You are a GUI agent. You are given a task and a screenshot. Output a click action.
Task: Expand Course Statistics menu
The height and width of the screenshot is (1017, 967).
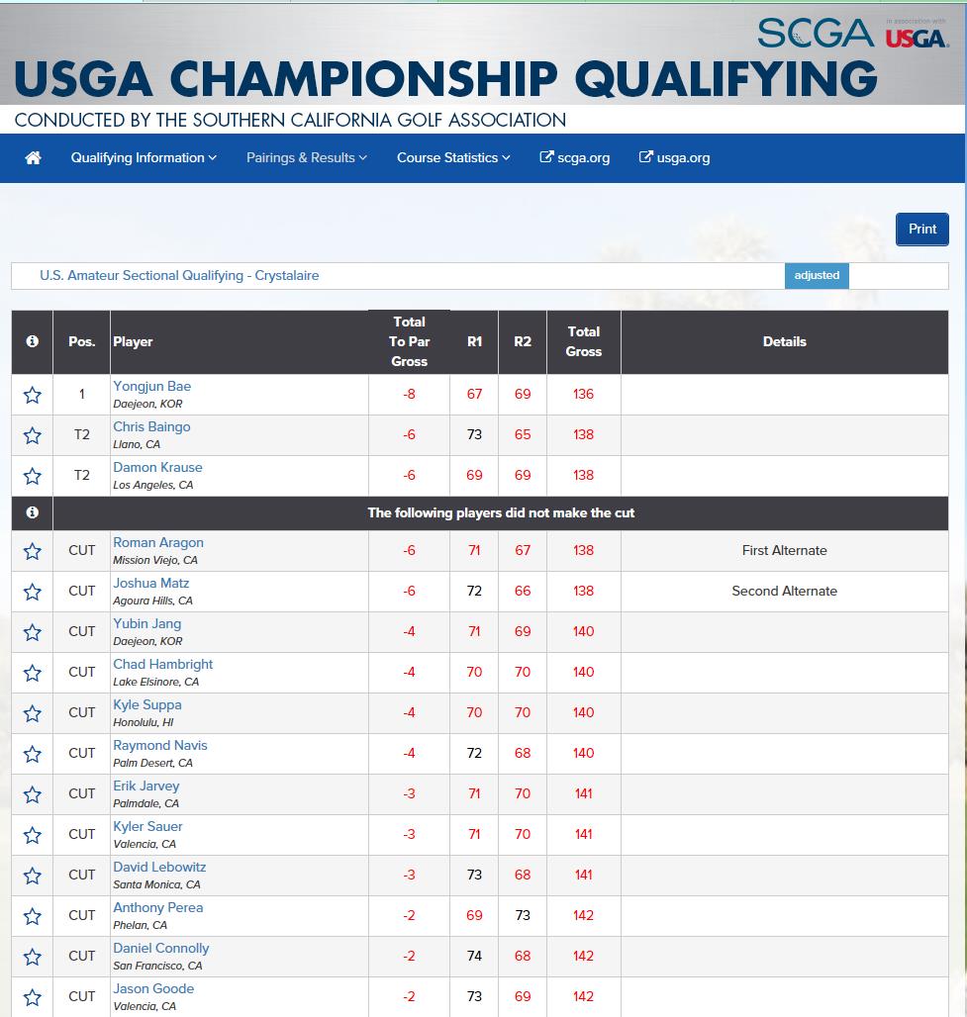[x=453, y=157]
